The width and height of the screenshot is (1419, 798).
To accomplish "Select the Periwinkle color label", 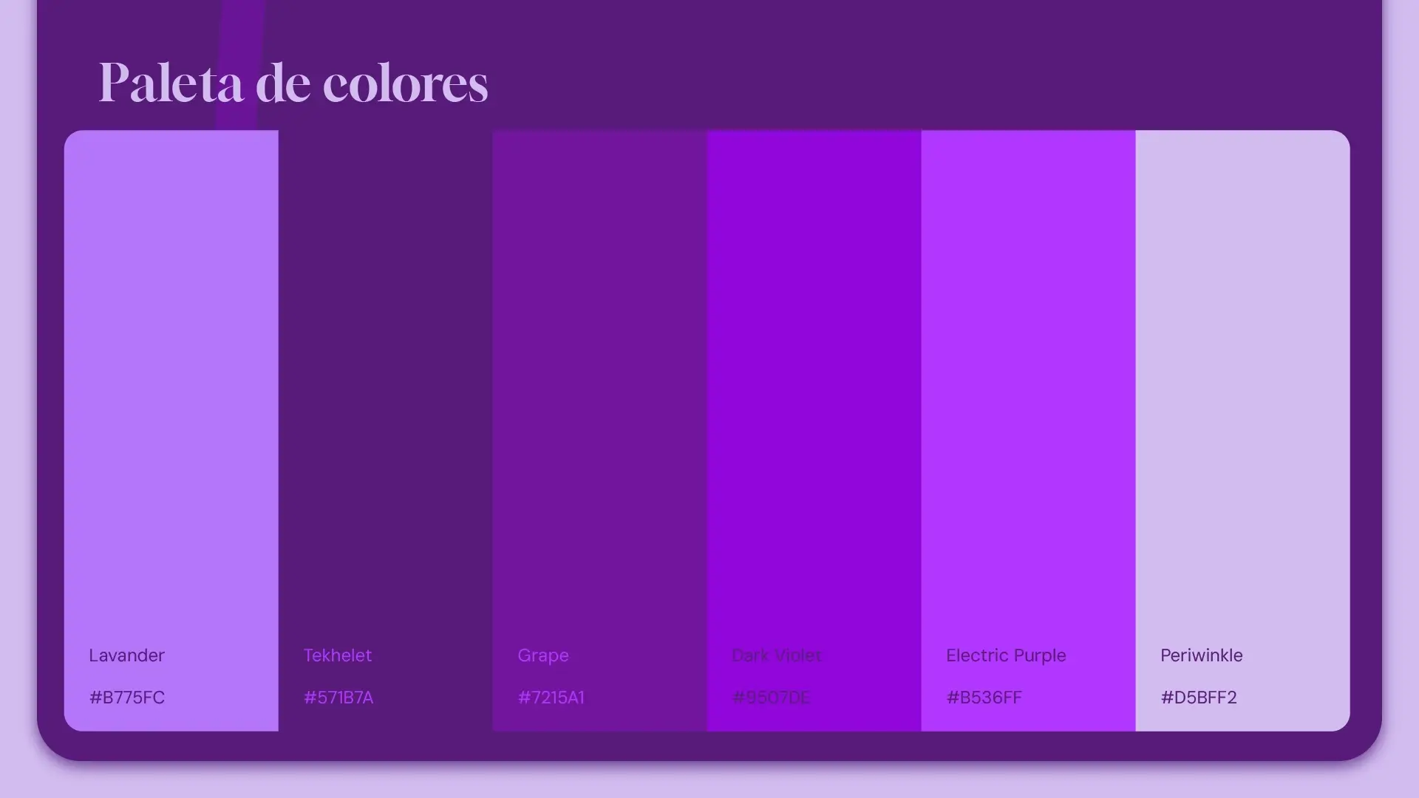I will (1201, 655).
